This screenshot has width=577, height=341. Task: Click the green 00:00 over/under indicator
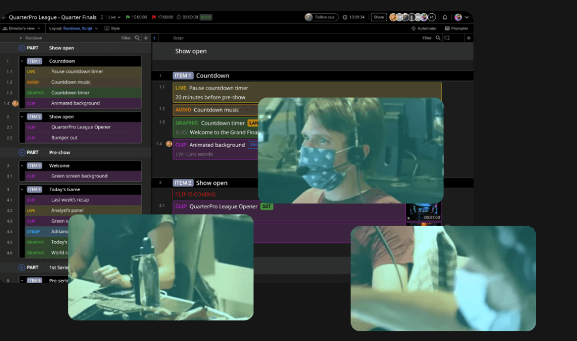[x=206, y=17]
